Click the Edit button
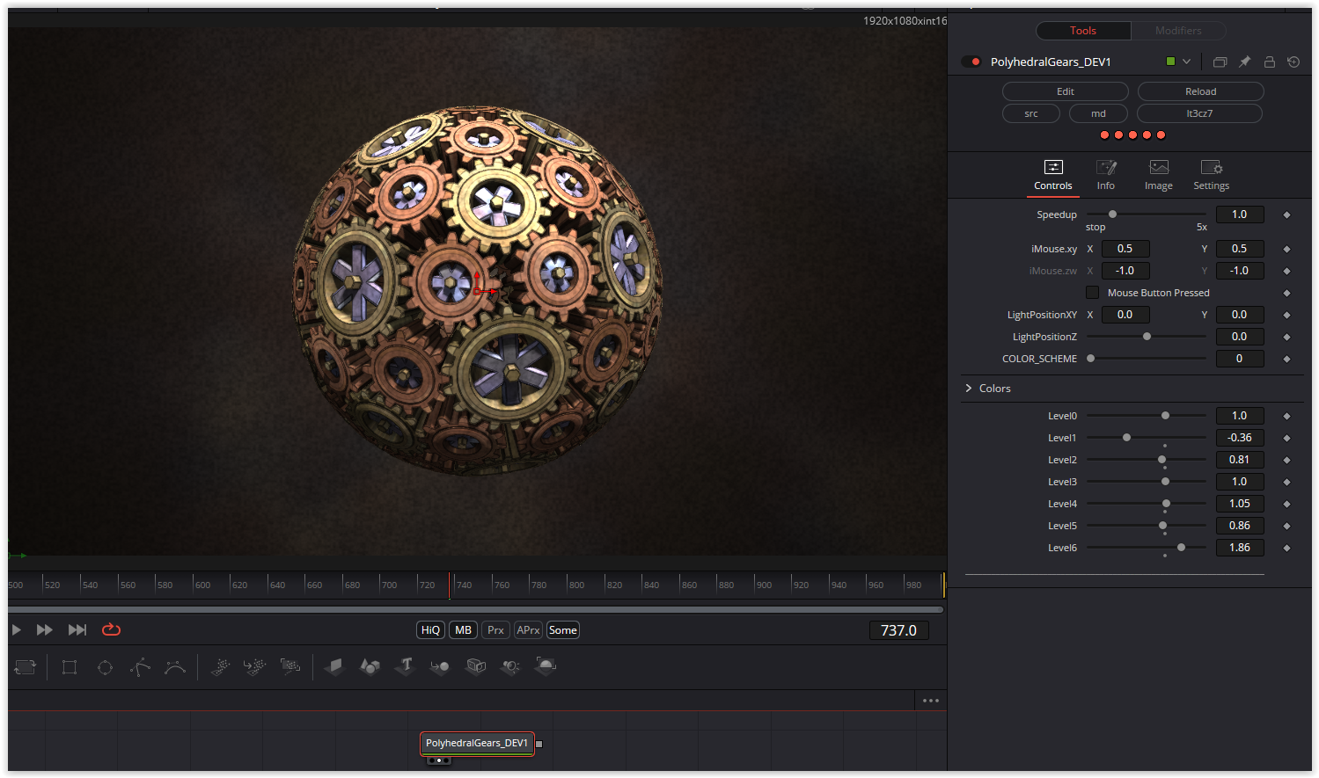This screenshot has width=1319, height=778. point(1066,91)
